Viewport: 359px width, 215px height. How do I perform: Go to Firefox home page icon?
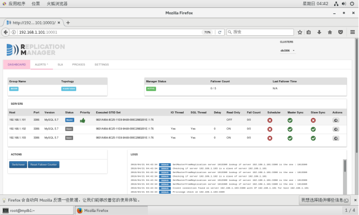tap(330, 32)
